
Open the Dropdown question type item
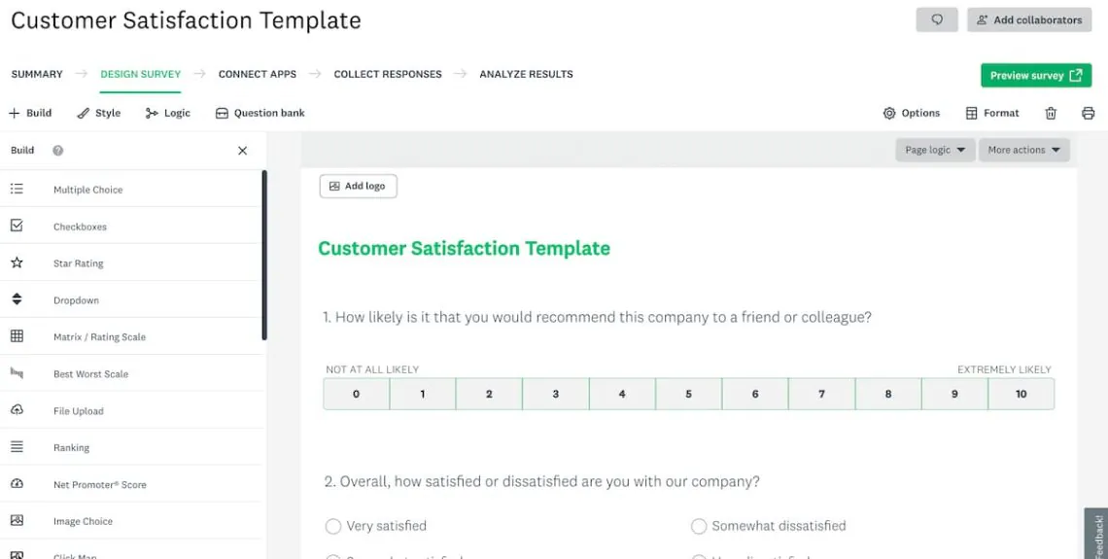[x=76, y=300]
